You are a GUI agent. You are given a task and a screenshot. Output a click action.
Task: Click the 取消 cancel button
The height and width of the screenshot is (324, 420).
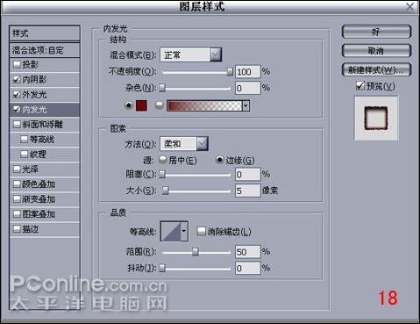(376, 51)
